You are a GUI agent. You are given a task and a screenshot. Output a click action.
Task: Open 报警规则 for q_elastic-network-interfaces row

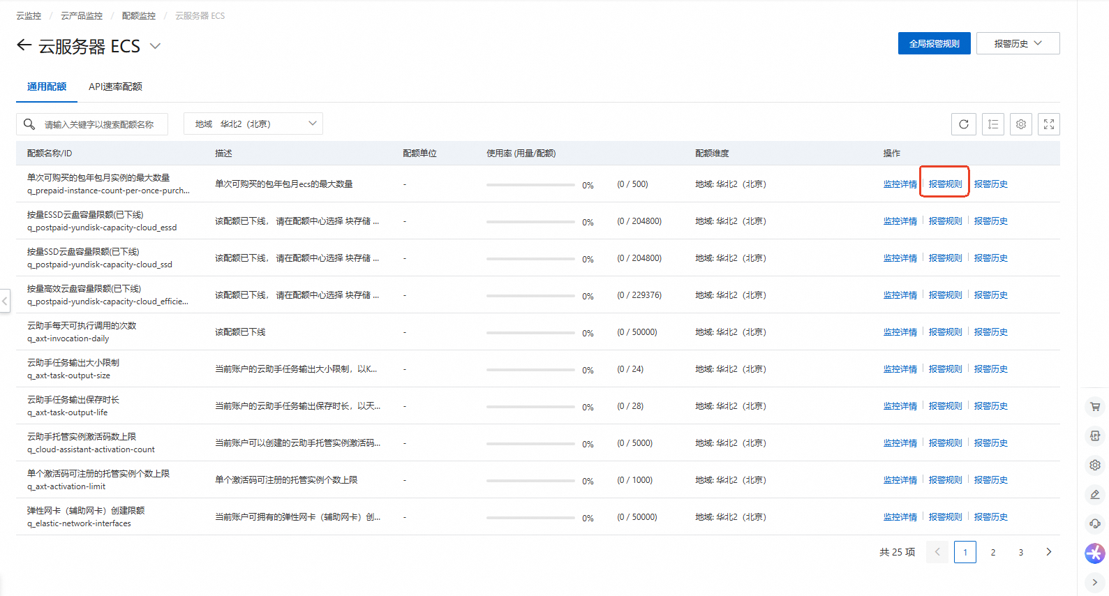(x=946, y=517)
